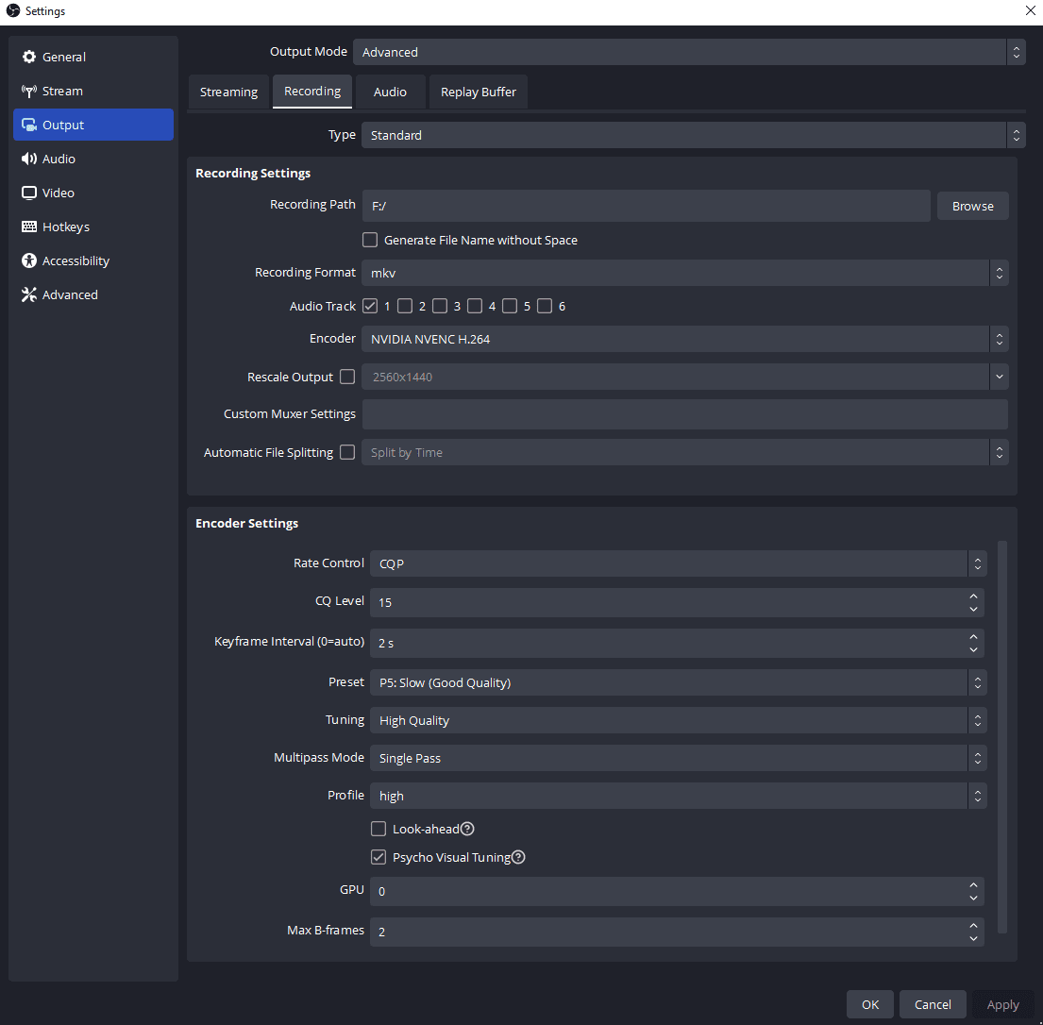This screenshot has width=1043, height=1025.
Task: Click the Audio speaker icon
Action: pos(28,159)
